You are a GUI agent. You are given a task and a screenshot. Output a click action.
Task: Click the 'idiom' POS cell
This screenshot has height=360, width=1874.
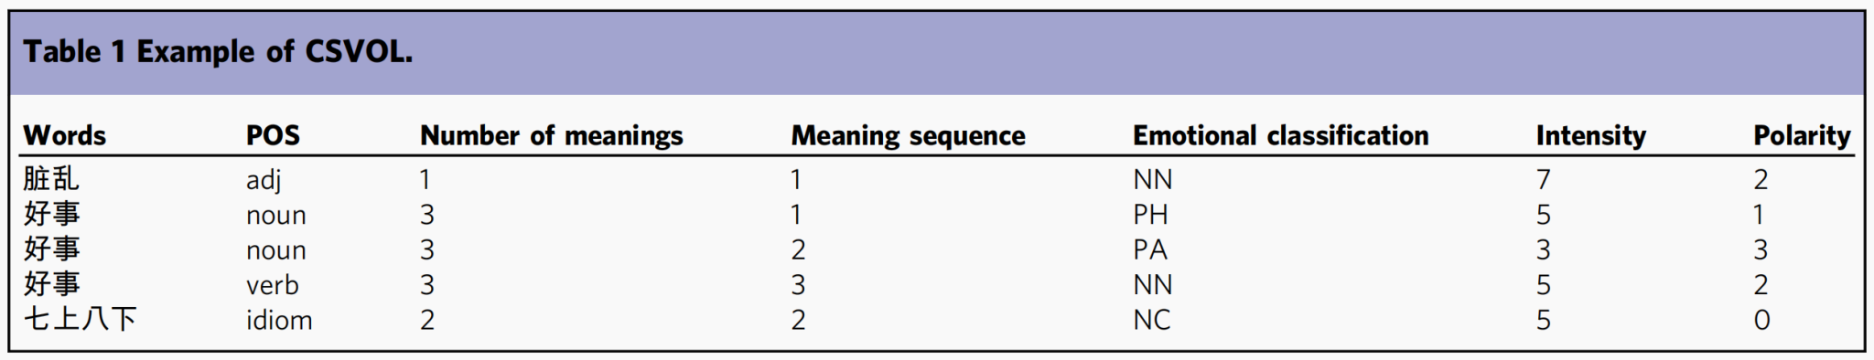click(279, 320)
